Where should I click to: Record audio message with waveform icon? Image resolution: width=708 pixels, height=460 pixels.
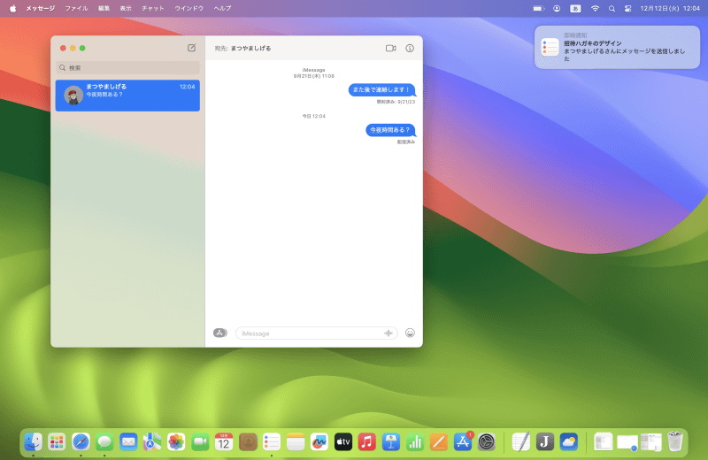[x=389, y=333]
